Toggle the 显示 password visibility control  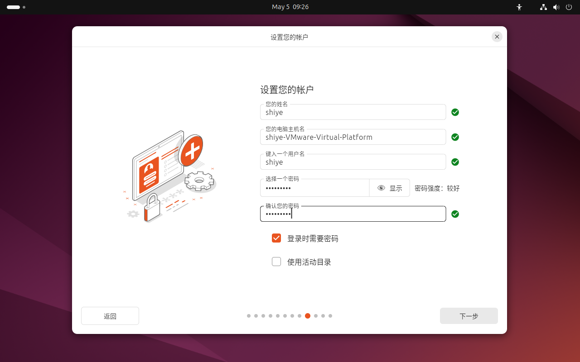(395, 188)
